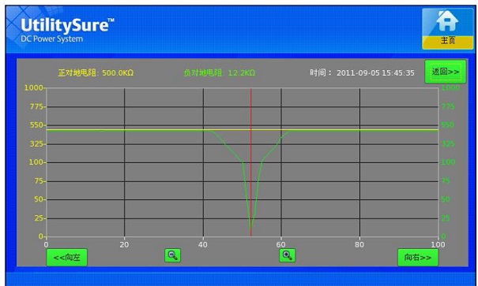Click the green curve's lowest dip point
This screenshot has height=286, width=478.
[250, 228]
